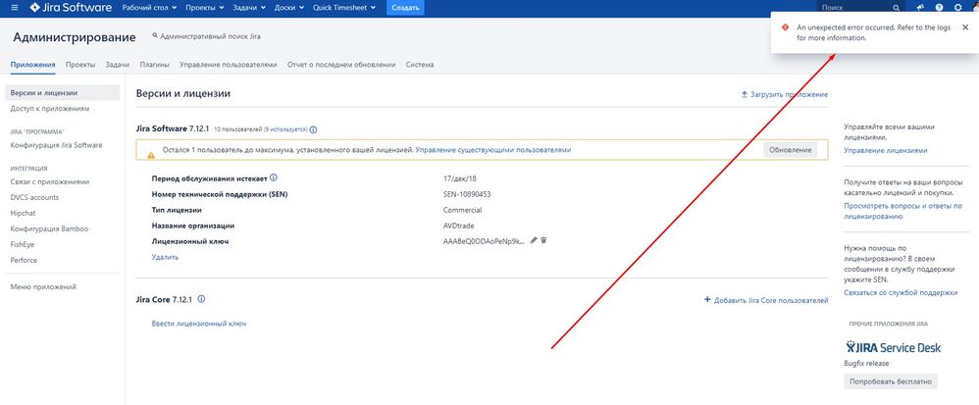Viewport: 979px width, 405px height.
Task: Click the JIRA Service Desk logo
Action: [893, 347]
